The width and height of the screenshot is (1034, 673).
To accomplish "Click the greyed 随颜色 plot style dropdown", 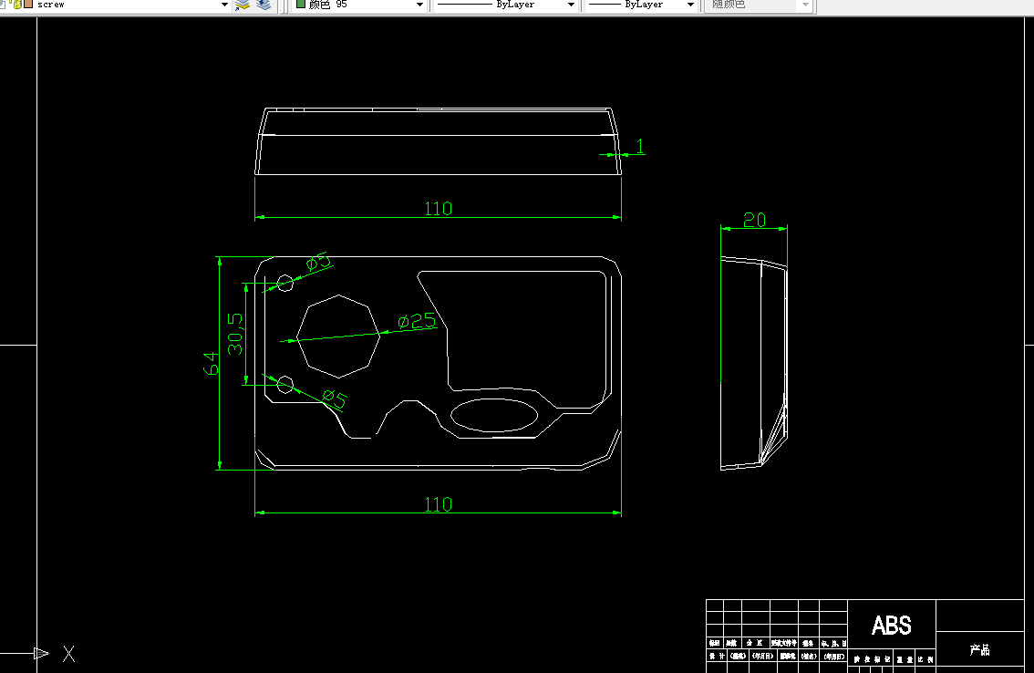I will point(760,5).
